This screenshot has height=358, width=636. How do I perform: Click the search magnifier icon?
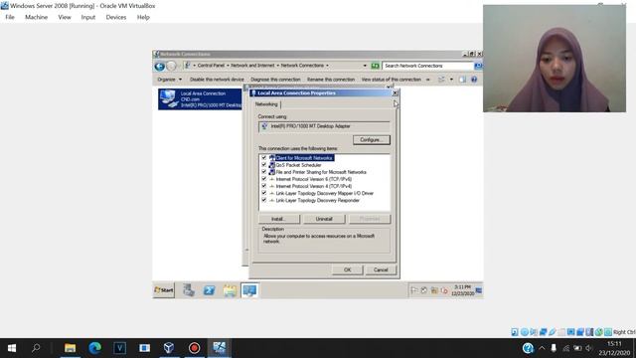(x=478, y=66)
